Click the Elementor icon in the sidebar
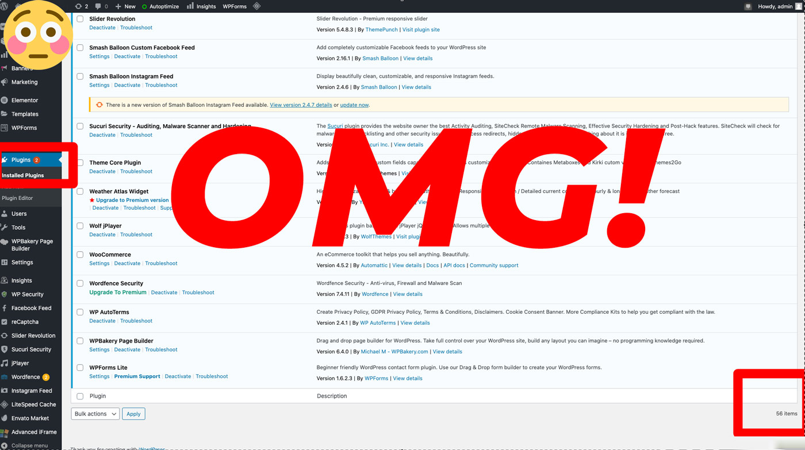 5,100
